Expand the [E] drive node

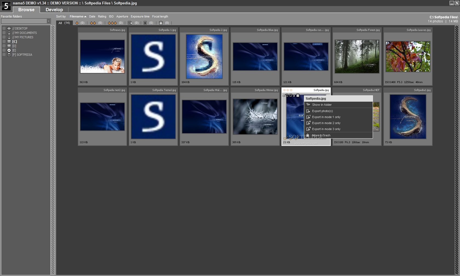click(x=4, y=50)
